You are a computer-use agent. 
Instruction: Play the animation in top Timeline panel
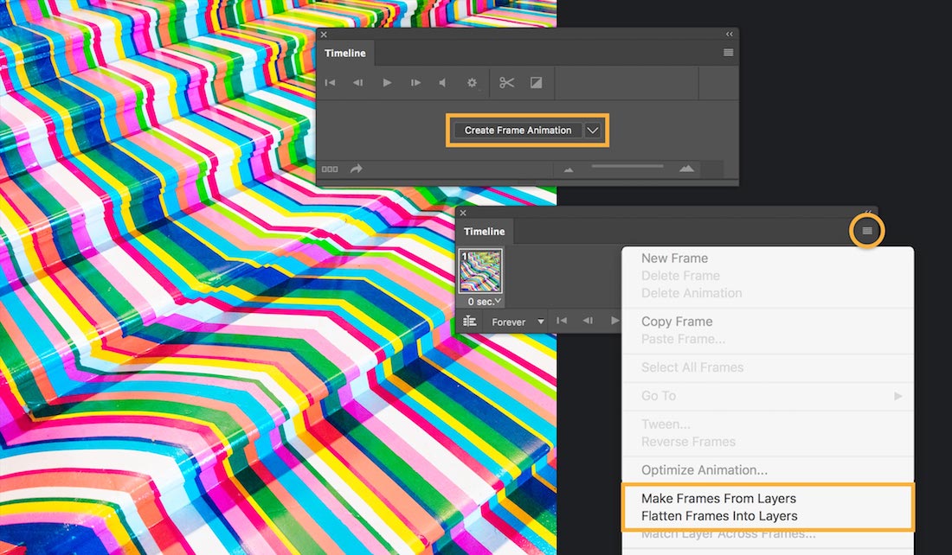(x=387, y=82)
